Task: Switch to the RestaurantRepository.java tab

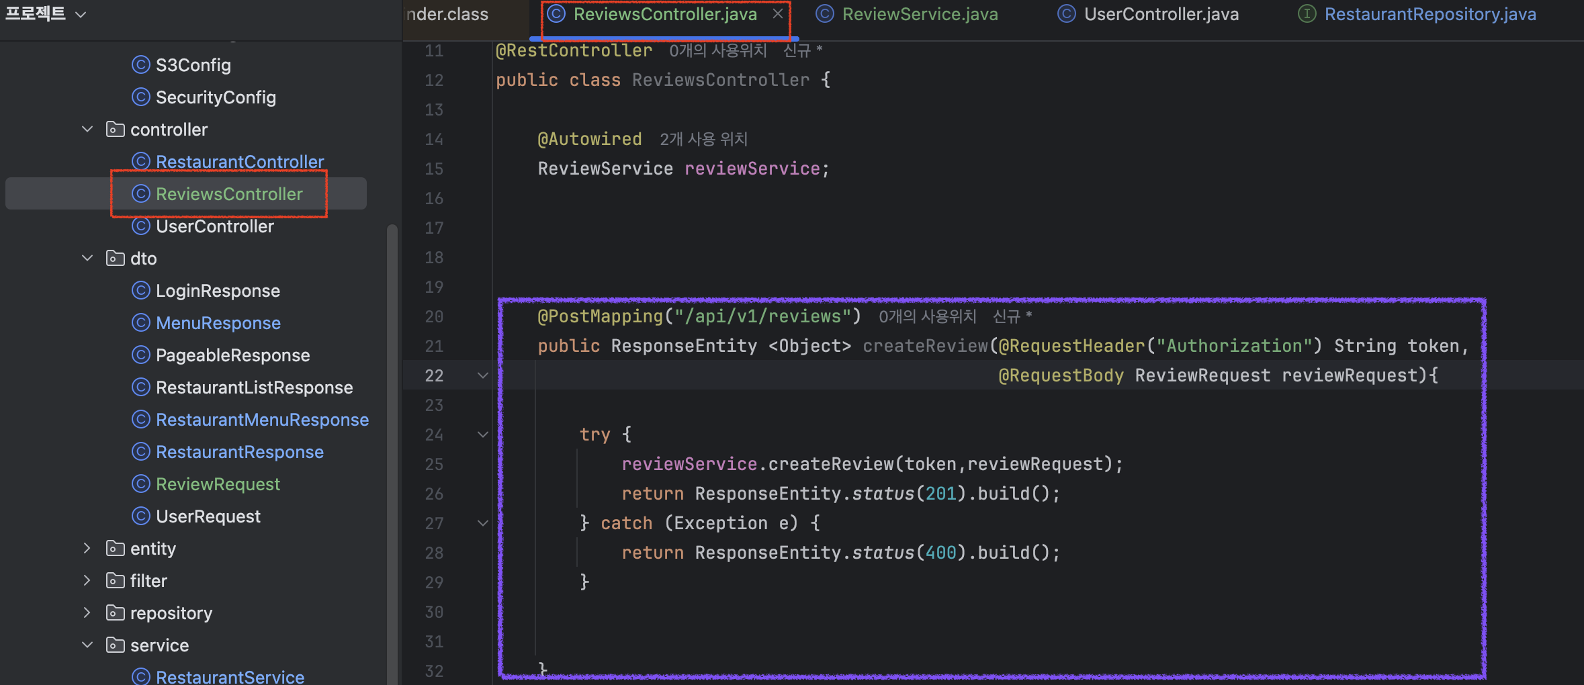Action: (x=1430, y=14)
